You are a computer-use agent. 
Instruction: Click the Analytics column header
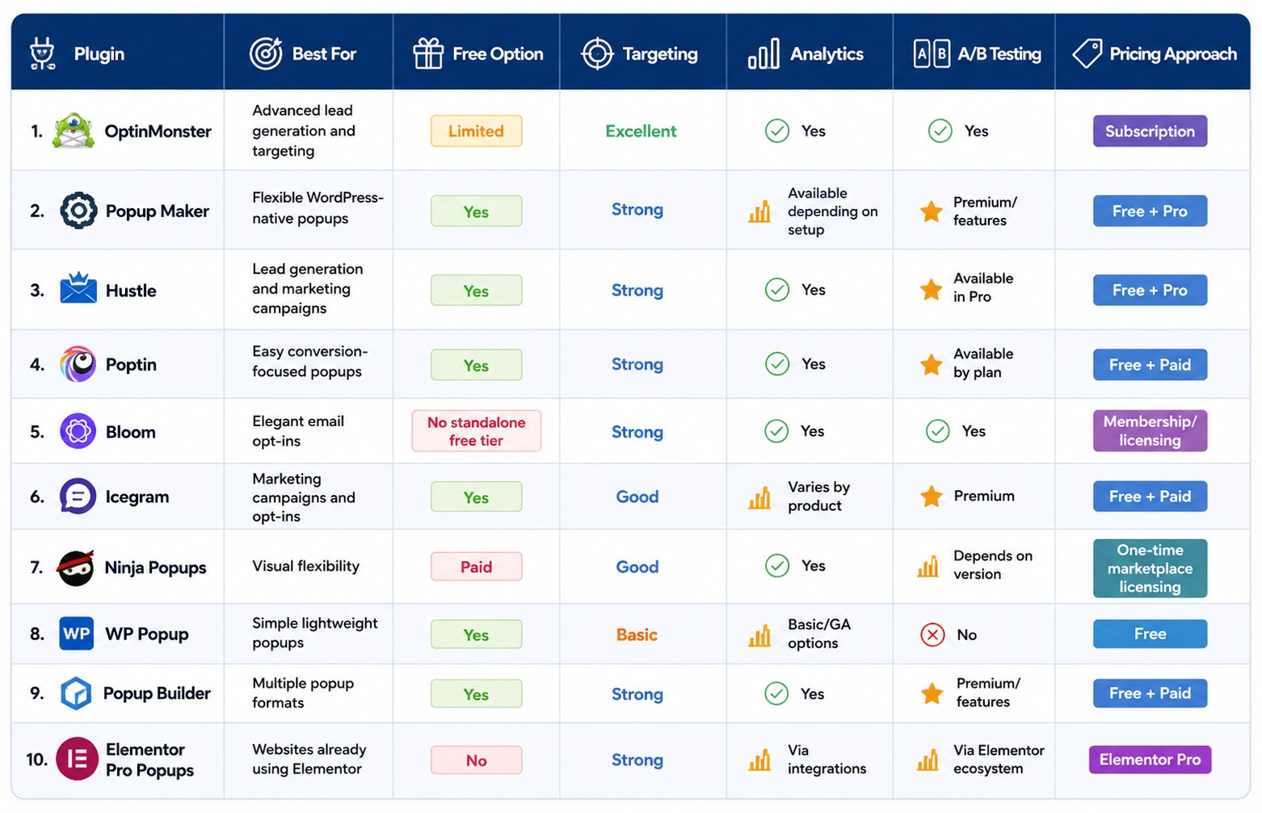(x=806, y=54)
